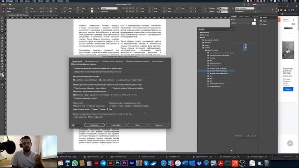Viewport: 299px width, 168px height.
Task: Switch to the 'Поиск и замена' dialog tab
Action: [x=157, y=61]
